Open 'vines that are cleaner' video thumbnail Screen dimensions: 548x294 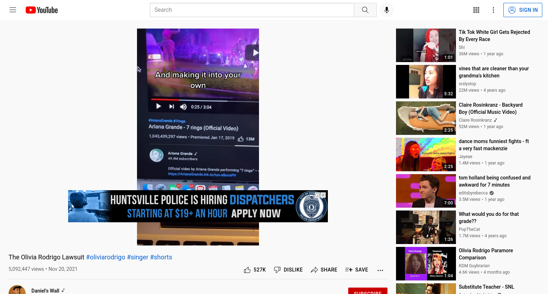click(426, 82)
